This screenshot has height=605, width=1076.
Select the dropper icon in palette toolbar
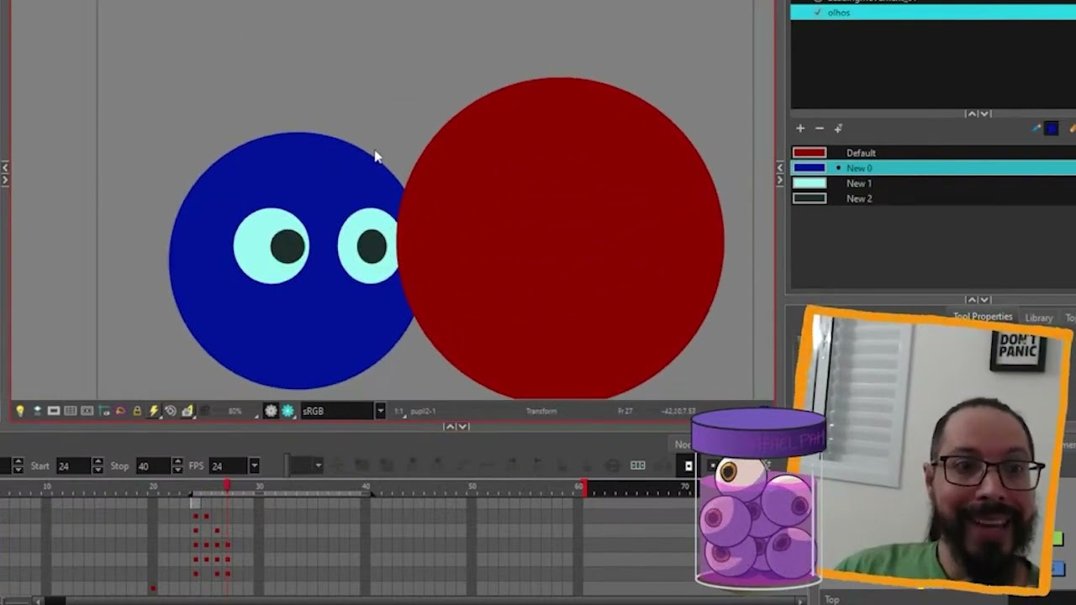(1036, 129)
